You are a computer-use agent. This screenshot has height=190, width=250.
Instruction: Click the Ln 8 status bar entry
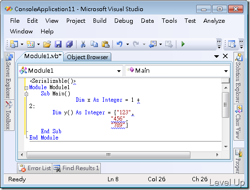pos(113,179)
